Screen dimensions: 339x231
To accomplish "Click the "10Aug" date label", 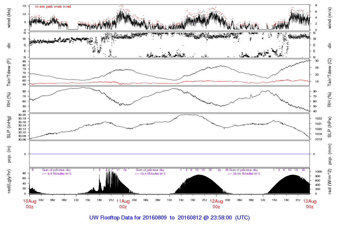I will [29, 201].
